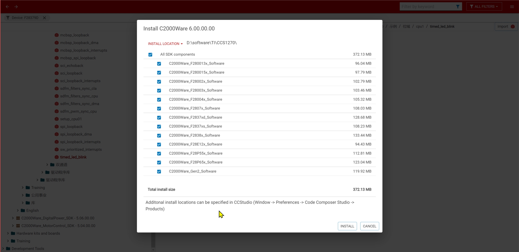Image resolution: width=519 pixels, height=252 pixels.
Task: Click the INSTALL button
Action: 347,226
